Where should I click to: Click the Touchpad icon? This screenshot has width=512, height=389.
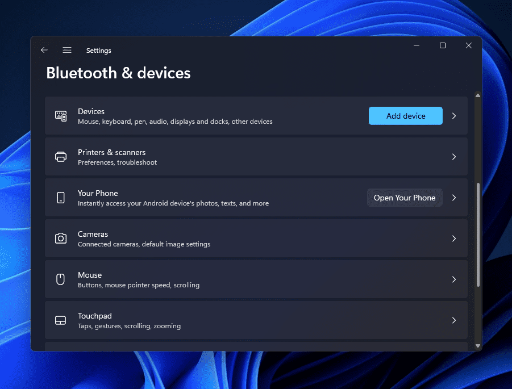tap(61, 320)
